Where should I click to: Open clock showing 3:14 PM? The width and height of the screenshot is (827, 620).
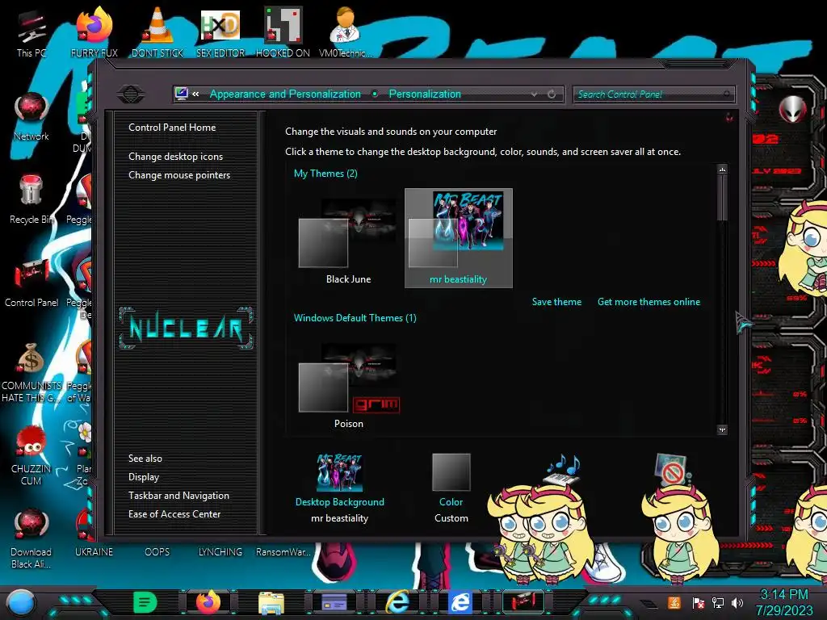783,602
